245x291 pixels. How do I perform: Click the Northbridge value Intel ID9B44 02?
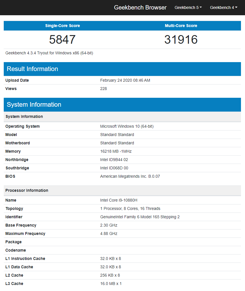(x=114, y=160)
